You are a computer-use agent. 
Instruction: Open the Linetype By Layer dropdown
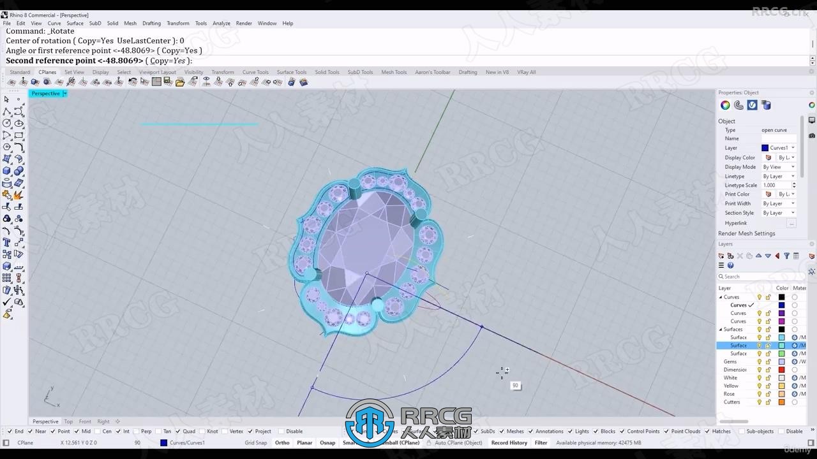click(778, 176)
